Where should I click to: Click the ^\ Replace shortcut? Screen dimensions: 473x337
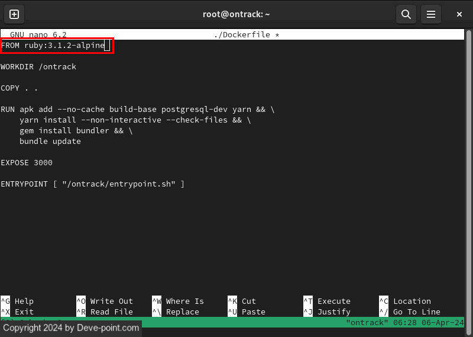point(178,312)
